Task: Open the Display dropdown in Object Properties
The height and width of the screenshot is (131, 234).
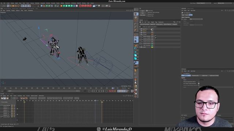Action: [x=196, y=19]
